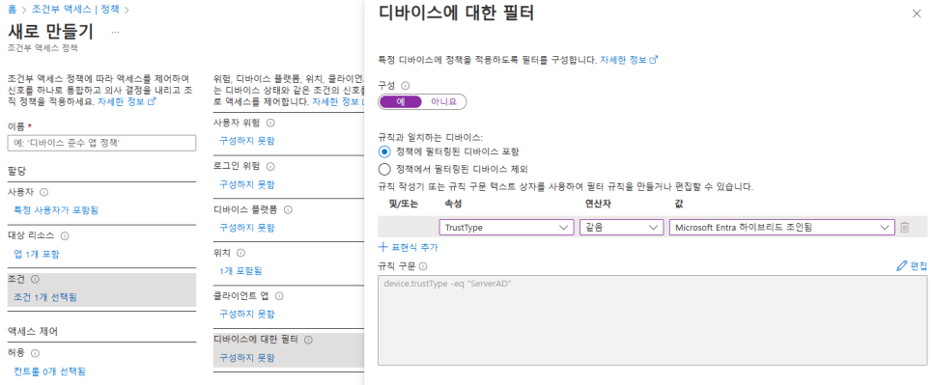
Task: Set 구성 toggle to 예
Action: [x=401, y=101]
